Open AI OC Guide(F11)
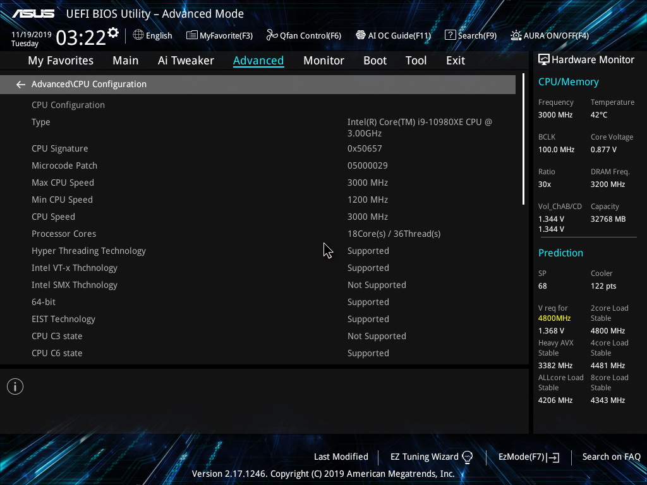 point(399,35)
